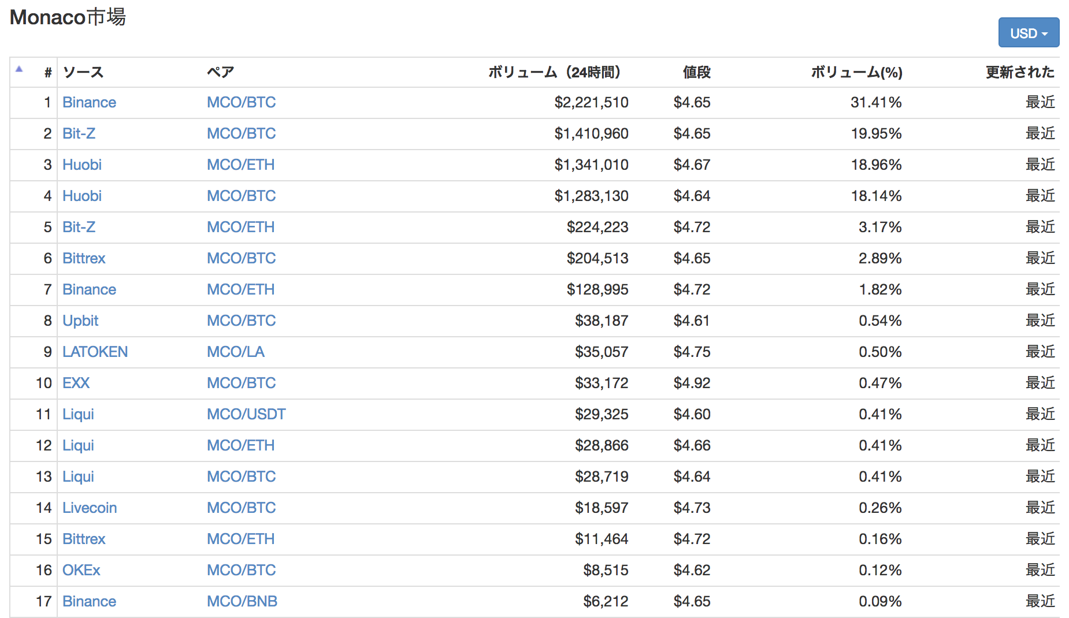Open Huobi link in row 3

click(82, 165)
